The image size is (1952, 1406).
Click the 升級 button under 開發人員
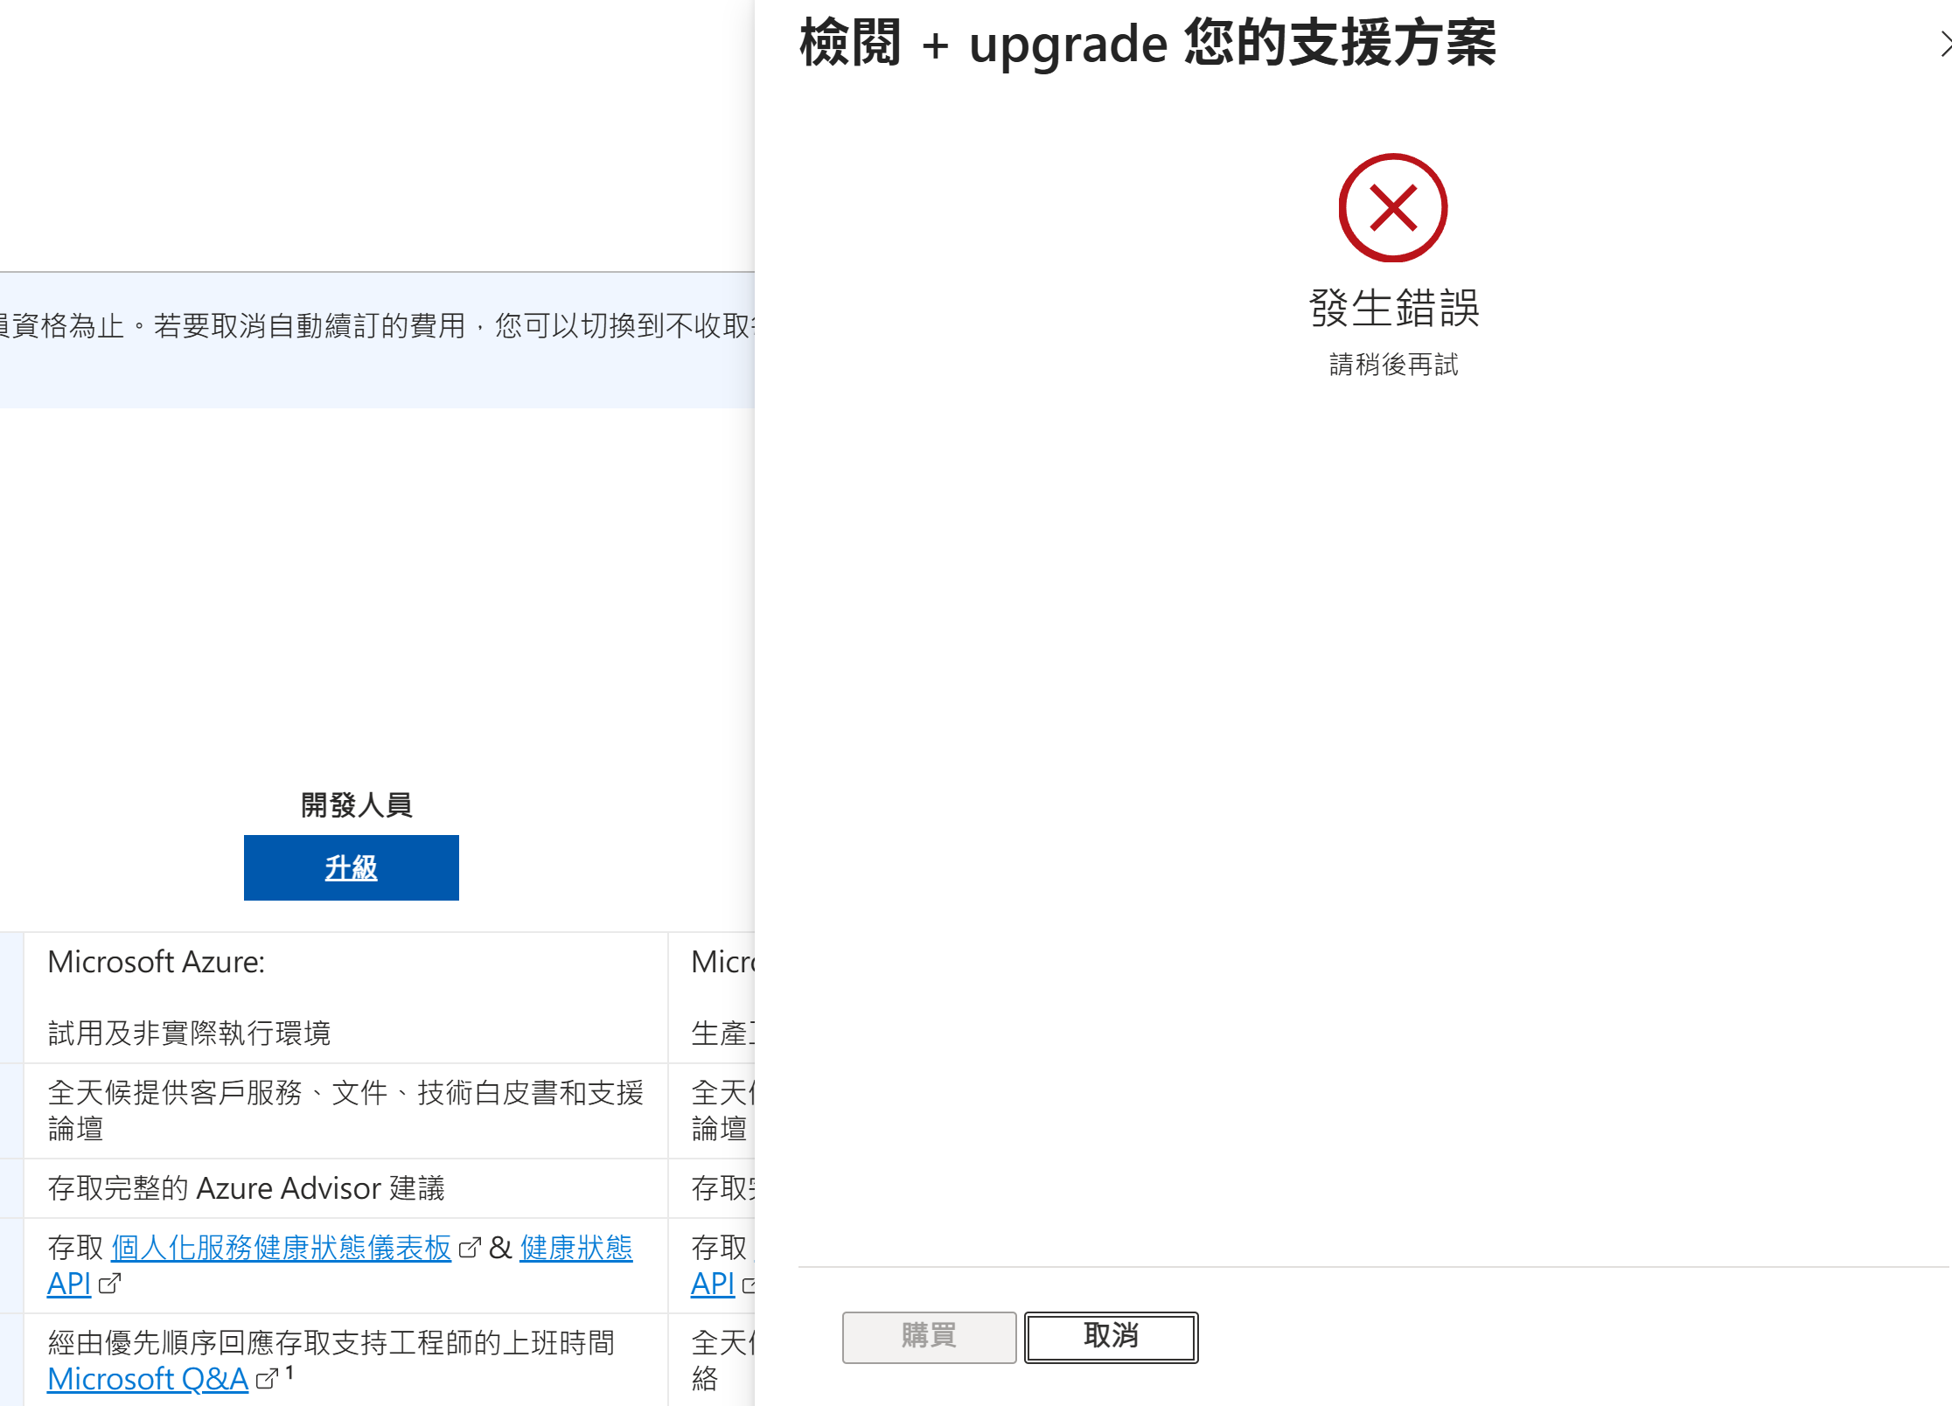[x=351, y=867]
